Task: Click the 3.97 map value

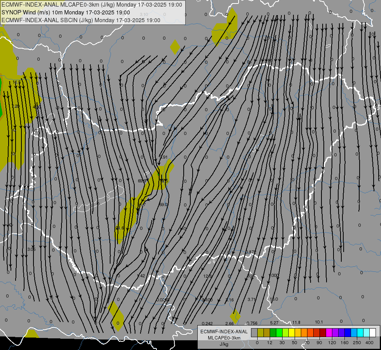Action: [251, 276]
